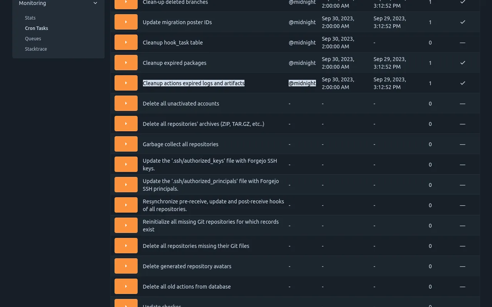Run the Clean-up deleted branches cron task

click(x=126, y=3)
